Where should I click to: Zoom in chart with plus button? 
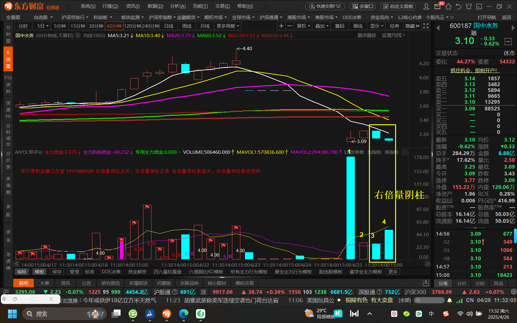pyautogui.click(x=281, y=26)
